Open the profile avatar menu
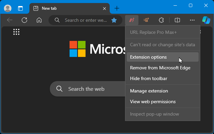214x134 pixels. click(8, 8)
